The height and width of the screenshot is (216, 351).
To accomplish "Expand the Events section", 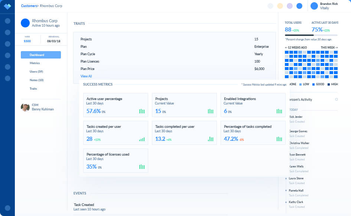I will (80, 193).
